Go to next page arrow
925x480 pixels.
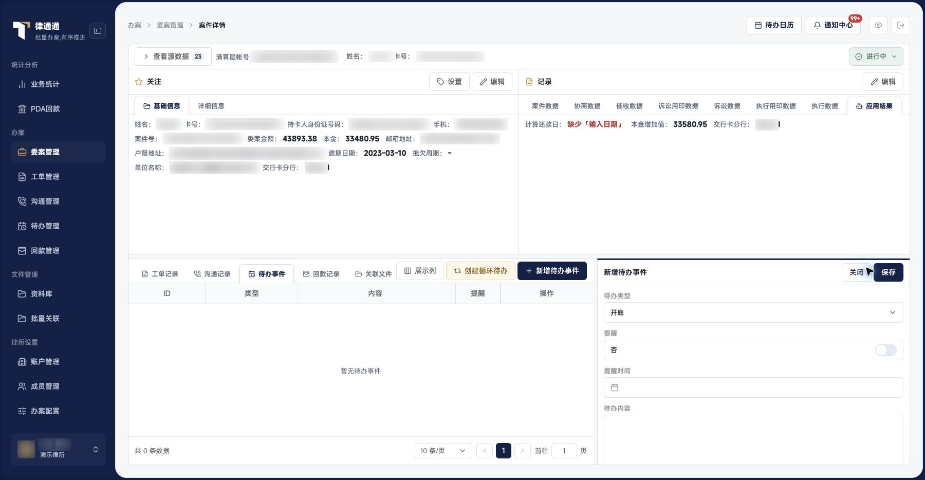pyautogui.click(x=523, y=451)
